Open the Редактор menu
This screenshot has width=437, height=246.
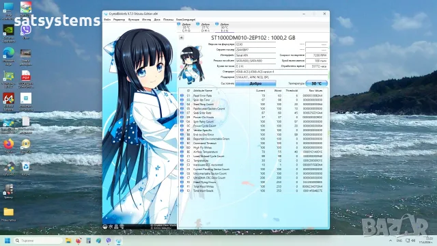119,20
